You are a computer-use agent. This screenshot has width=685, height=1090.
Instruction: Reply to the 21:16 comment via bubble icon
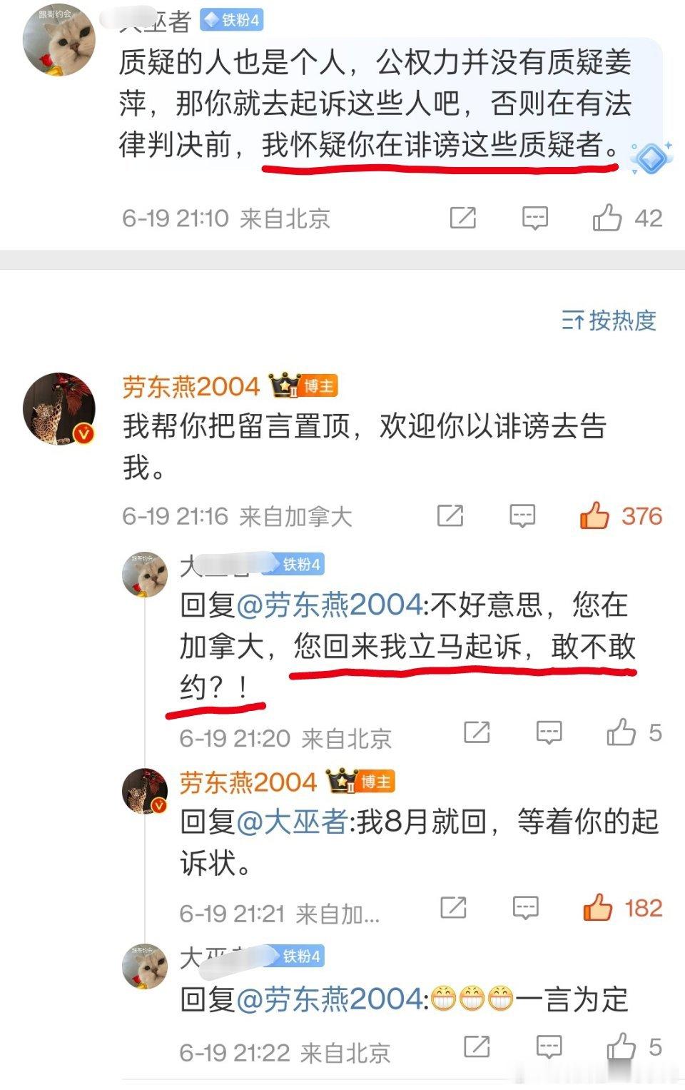click(522, 515)
